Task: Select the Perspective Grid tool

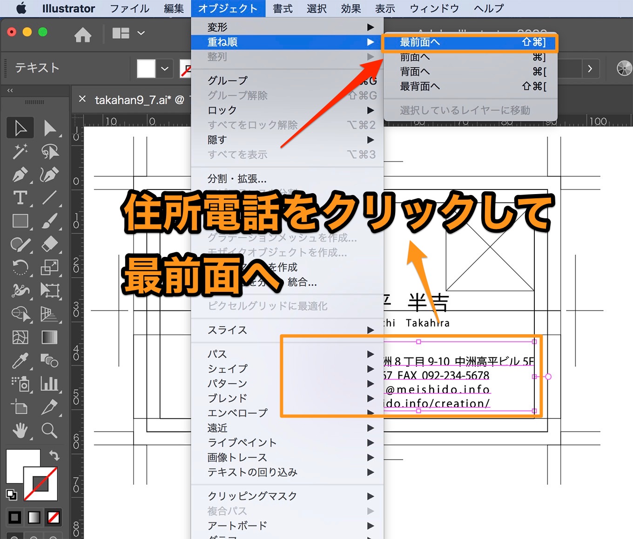Action: point(49,314)
